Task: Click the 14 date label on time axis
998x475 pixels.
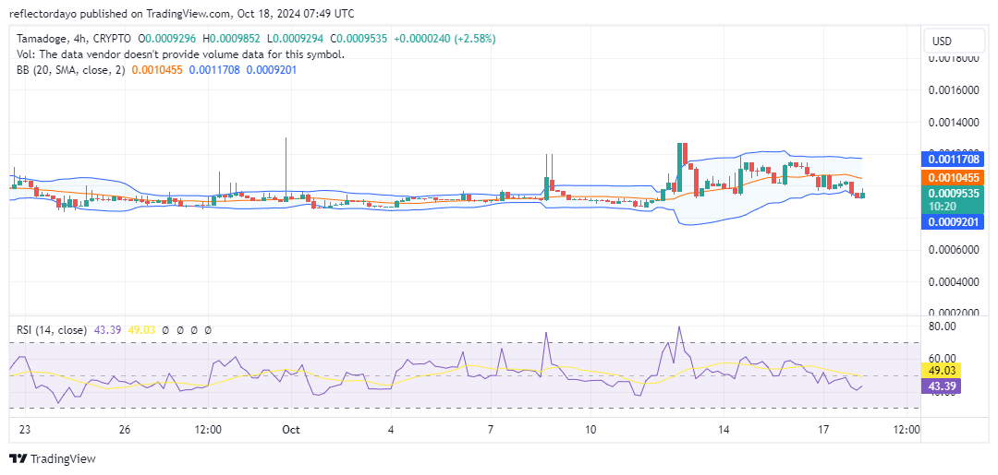Action: [x=724, y=429]
